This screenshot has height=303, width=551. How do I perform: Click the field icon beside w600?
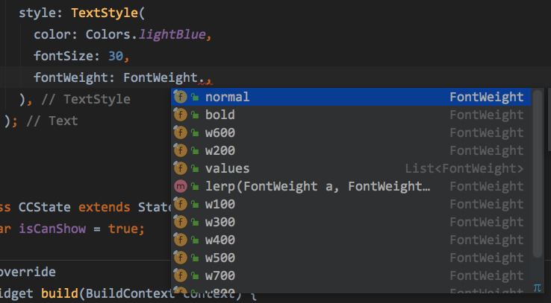(x=180, y=133)
